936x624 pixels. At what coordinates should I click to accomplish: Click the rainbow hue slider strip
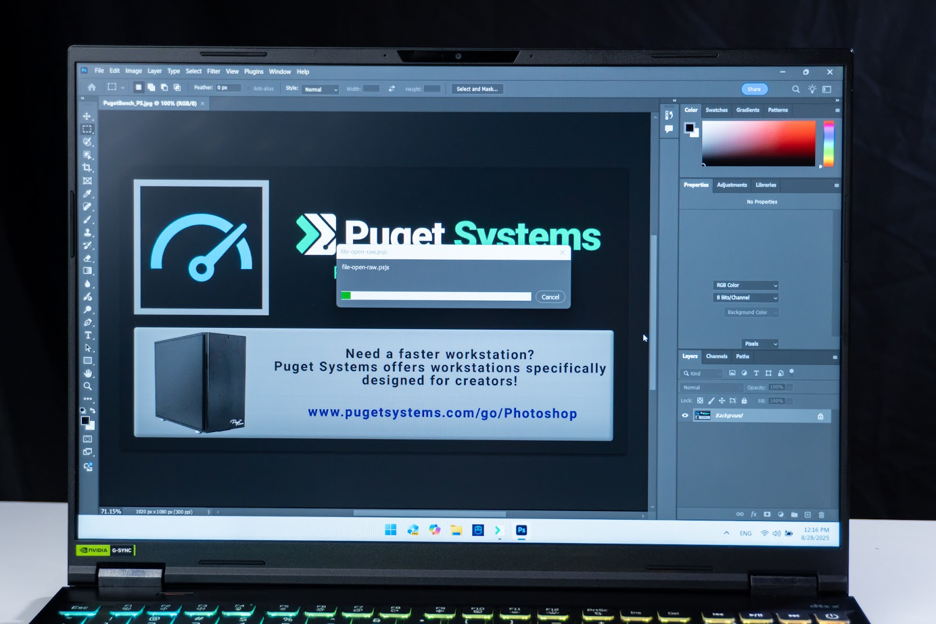pos(829,144)
